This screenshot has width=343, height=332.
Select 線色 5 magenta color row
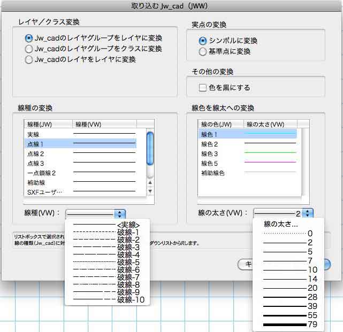pos(247,163)
